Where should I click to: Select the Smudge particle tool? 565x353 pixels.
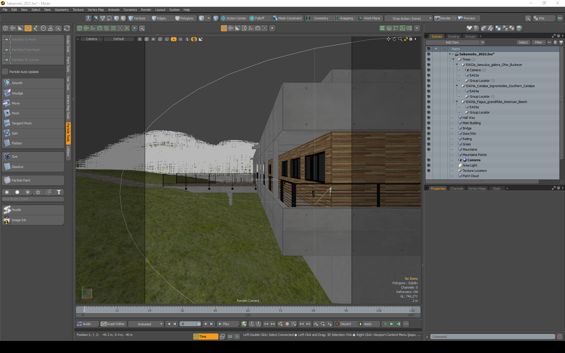click(x=17, y=93)
